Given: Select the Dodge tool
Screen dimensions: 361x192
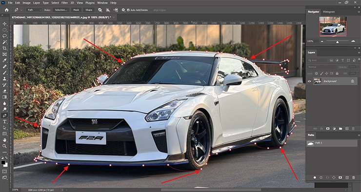Looking at the screenshot, I should point(4,109).
